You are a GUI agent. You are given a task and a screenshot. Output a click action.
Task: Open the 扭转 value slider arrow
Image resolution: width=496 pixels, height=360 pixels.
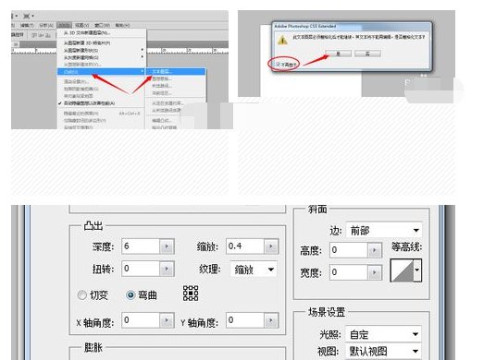tap(167, 269)
